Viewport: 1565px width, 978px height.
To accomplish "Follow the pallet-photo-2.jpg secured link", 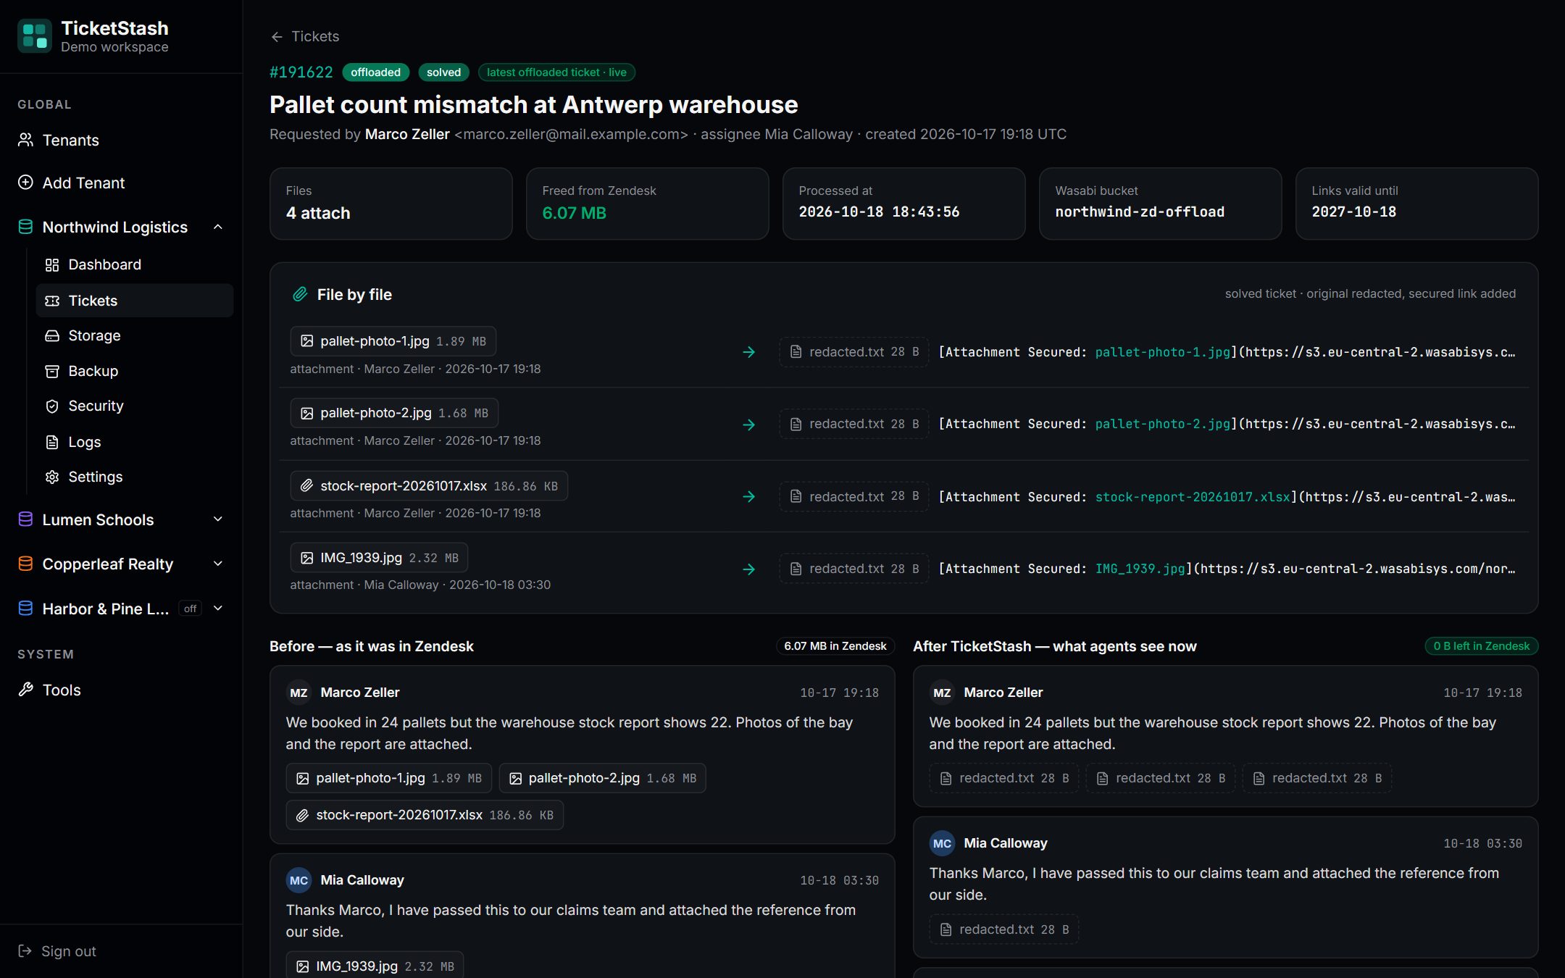I will [1162, 424].
